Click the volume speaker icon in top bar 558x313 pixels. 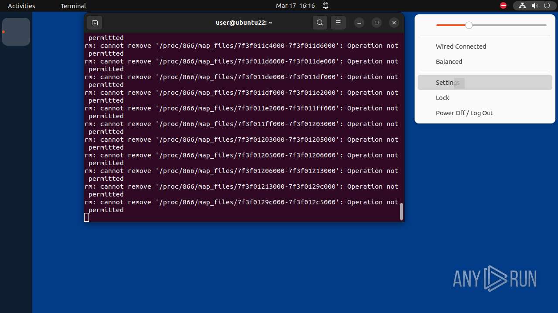[534, 6]
